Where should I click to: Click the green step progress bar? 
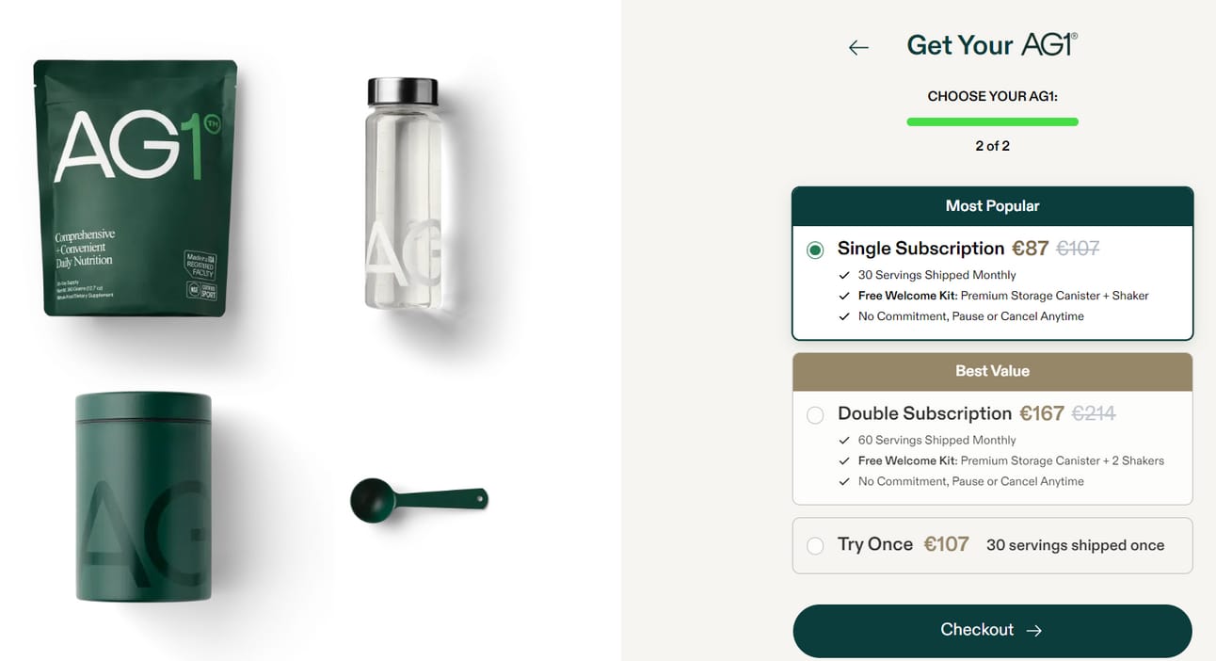992,121
